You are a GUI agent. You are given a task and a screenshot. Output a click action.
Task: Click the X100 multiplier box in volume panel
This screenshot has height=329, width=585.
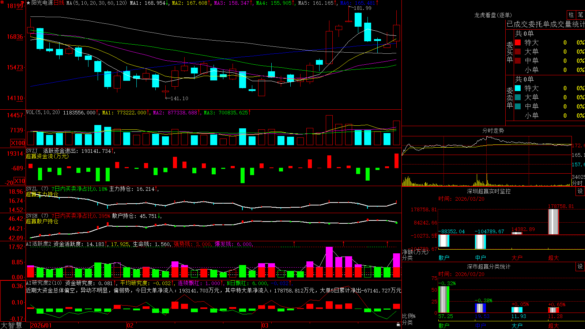(18, 143)
